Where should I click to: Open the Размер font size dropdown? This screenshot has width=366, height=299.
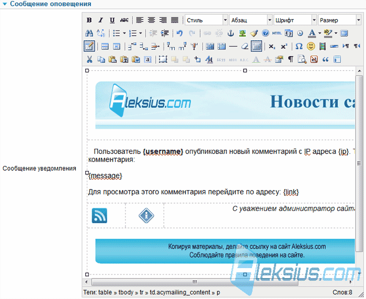pos(339,20)
